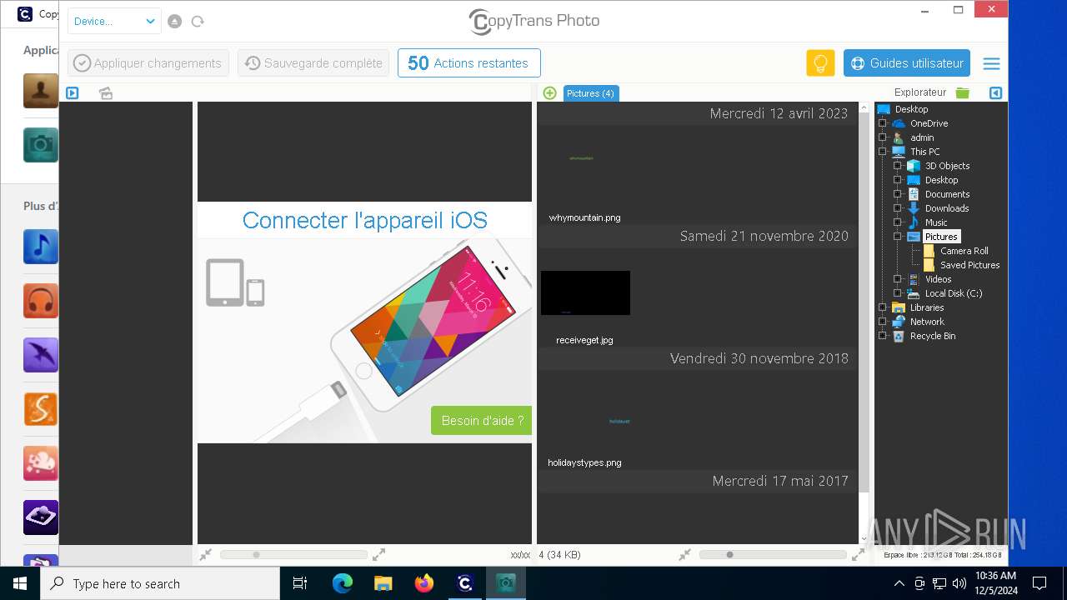The height and width of the screenshot is (600, 1067).
Task: Expand the Libraries tree node
Action: click(x=883, y=307)
